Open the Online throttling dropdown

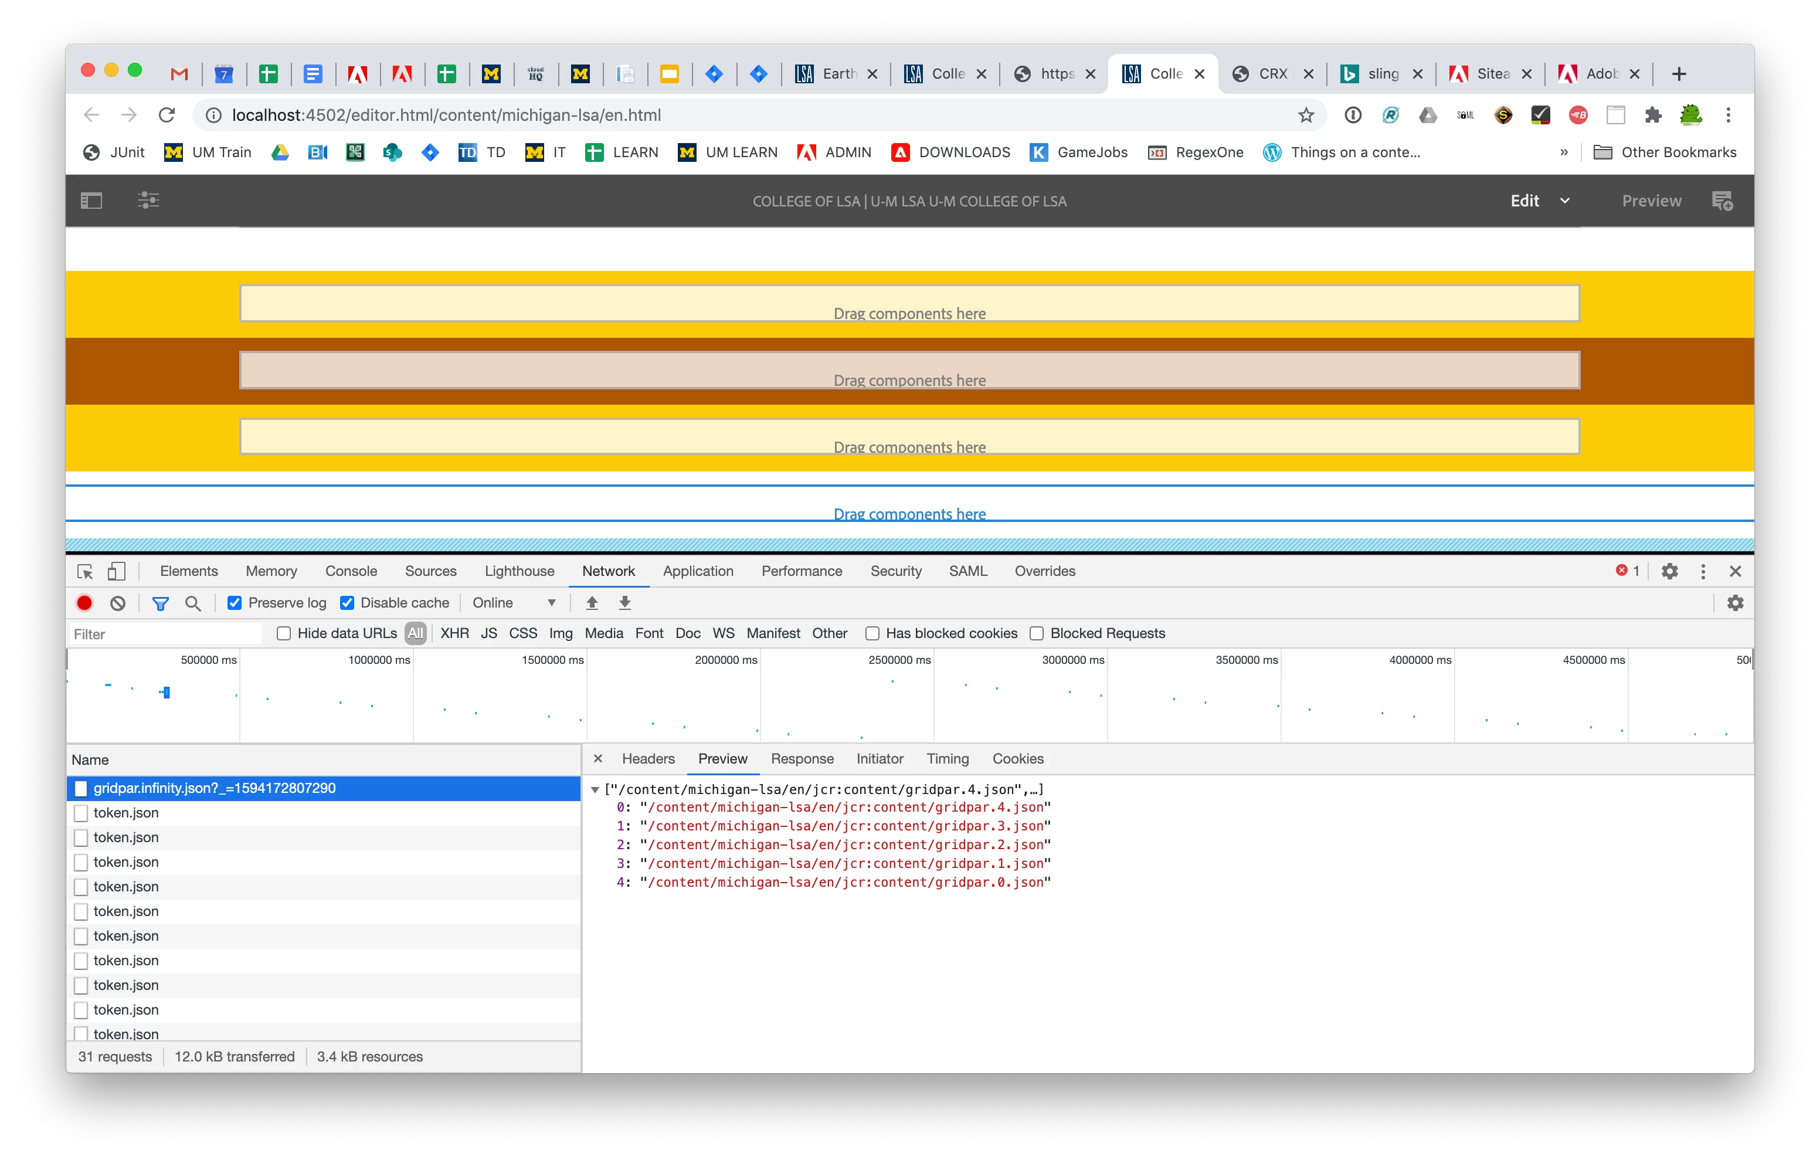click(x=514, y=603)
